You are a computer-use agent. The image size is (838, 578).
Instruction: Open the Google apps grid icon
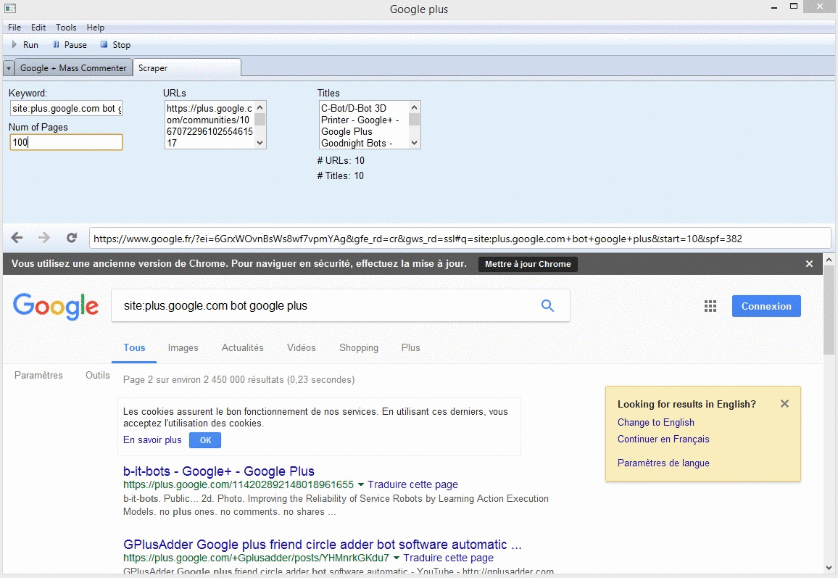pyautogui.click(x=710, y=306)
